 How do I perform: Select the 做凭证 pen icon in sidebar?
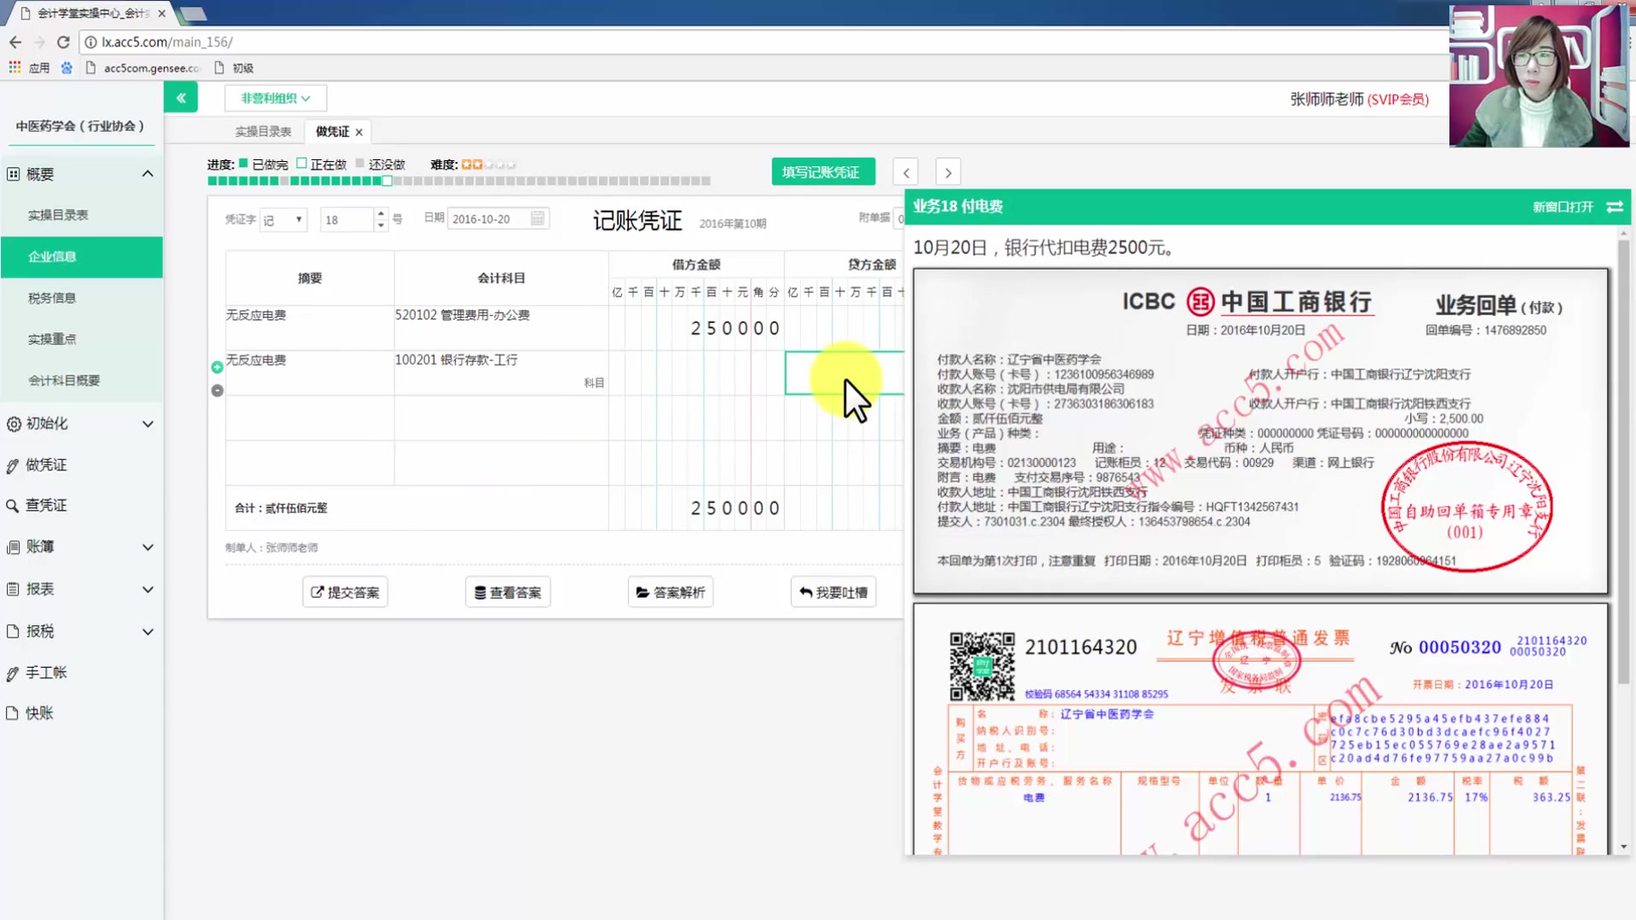[x=14, y=464]
